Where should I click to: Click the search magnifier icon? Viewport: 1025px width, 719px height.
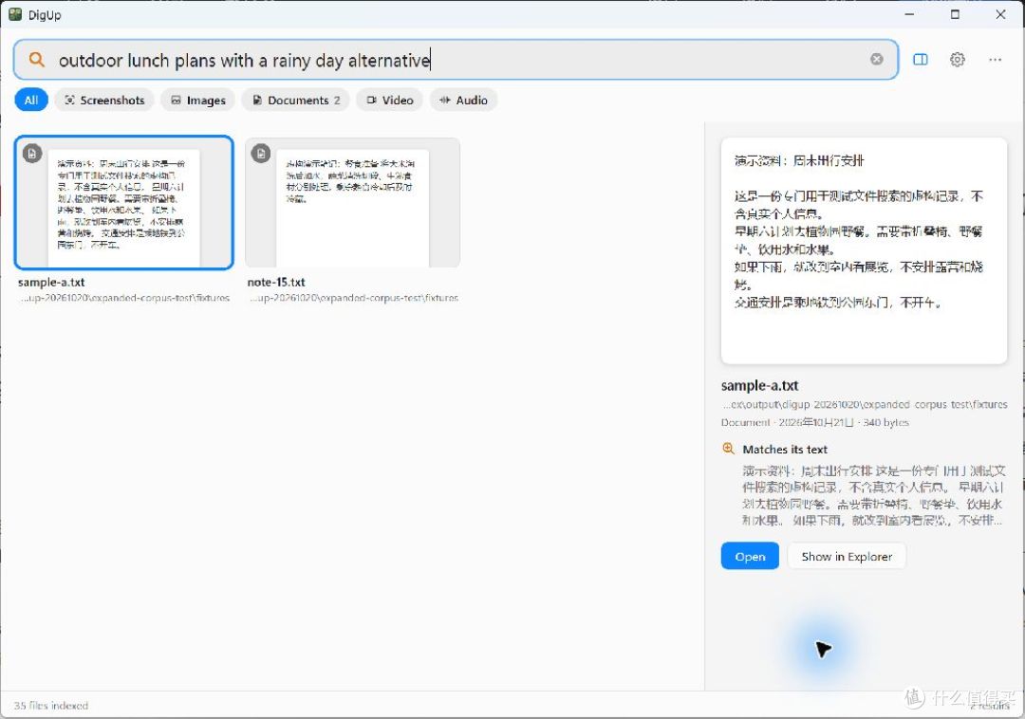pyautogui.click(x=37, y=60)
